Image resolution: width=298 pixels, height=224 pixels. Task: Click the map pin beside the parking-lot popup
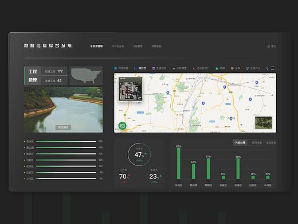coord(168,92)
